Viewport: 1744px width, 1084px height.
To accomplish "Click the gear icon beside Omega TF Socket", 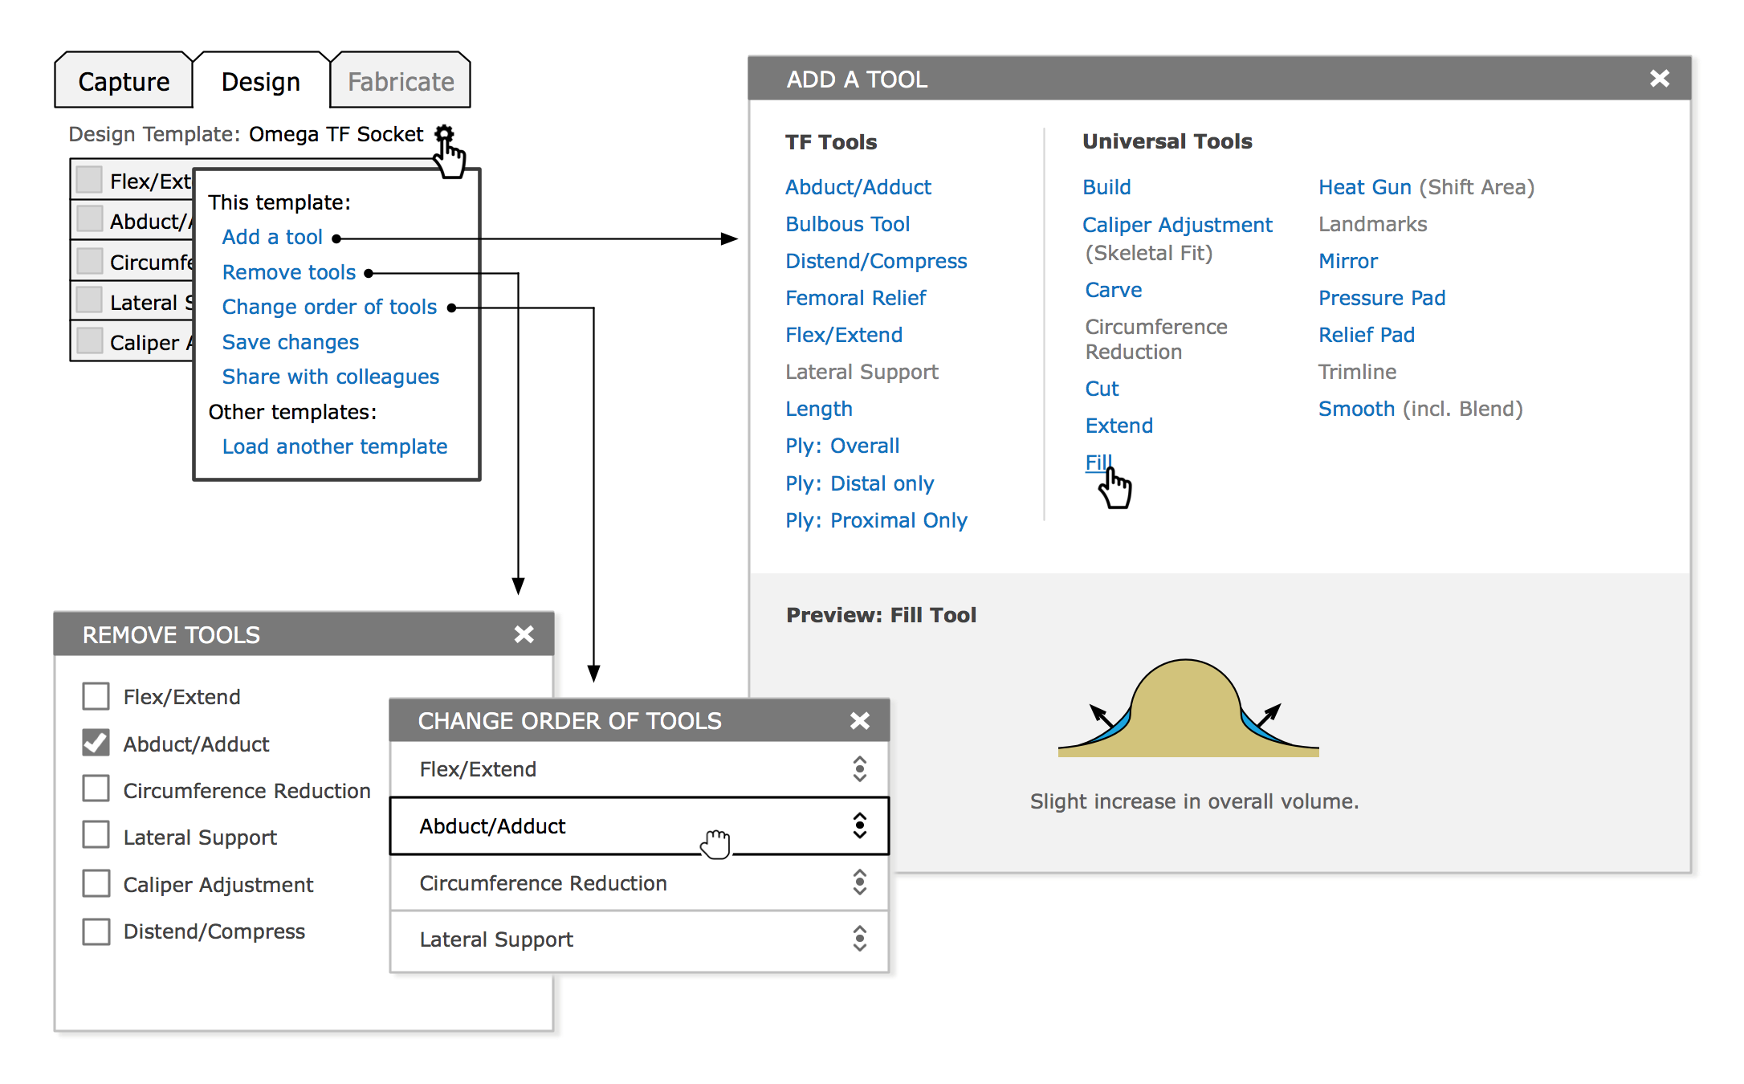I will coord(444,134).
